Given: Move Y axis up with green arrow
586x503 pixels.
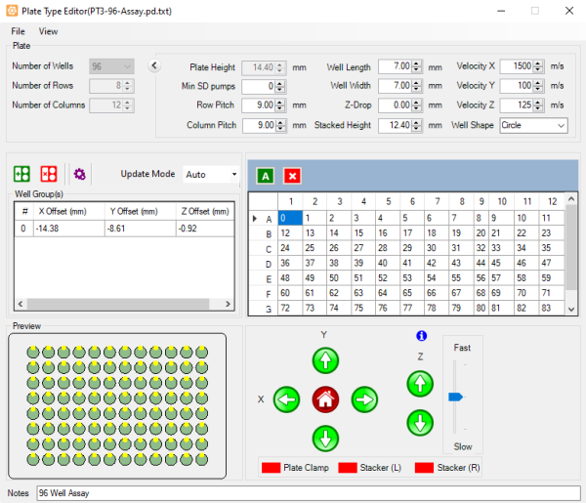Looking at the screenshot, I should point(325,360).
